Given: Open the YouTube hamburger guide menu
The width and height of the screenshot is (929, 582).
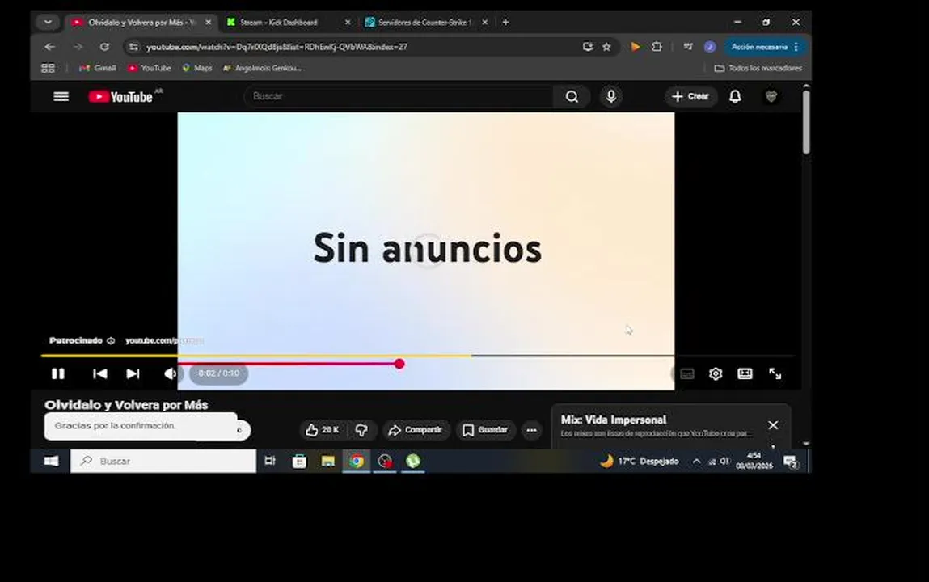Looking at the screenshot, I should (61, 96).
